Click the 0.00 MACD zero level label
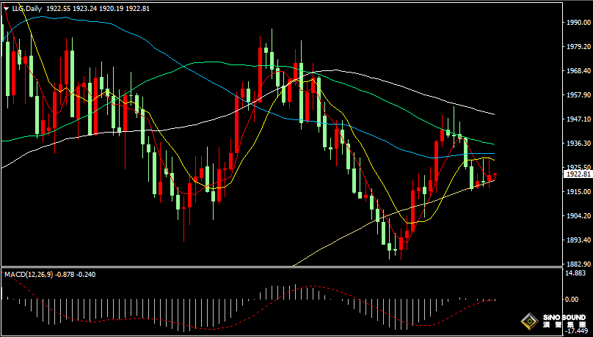This screenshot has width=593, height=337. coord(572,300)
